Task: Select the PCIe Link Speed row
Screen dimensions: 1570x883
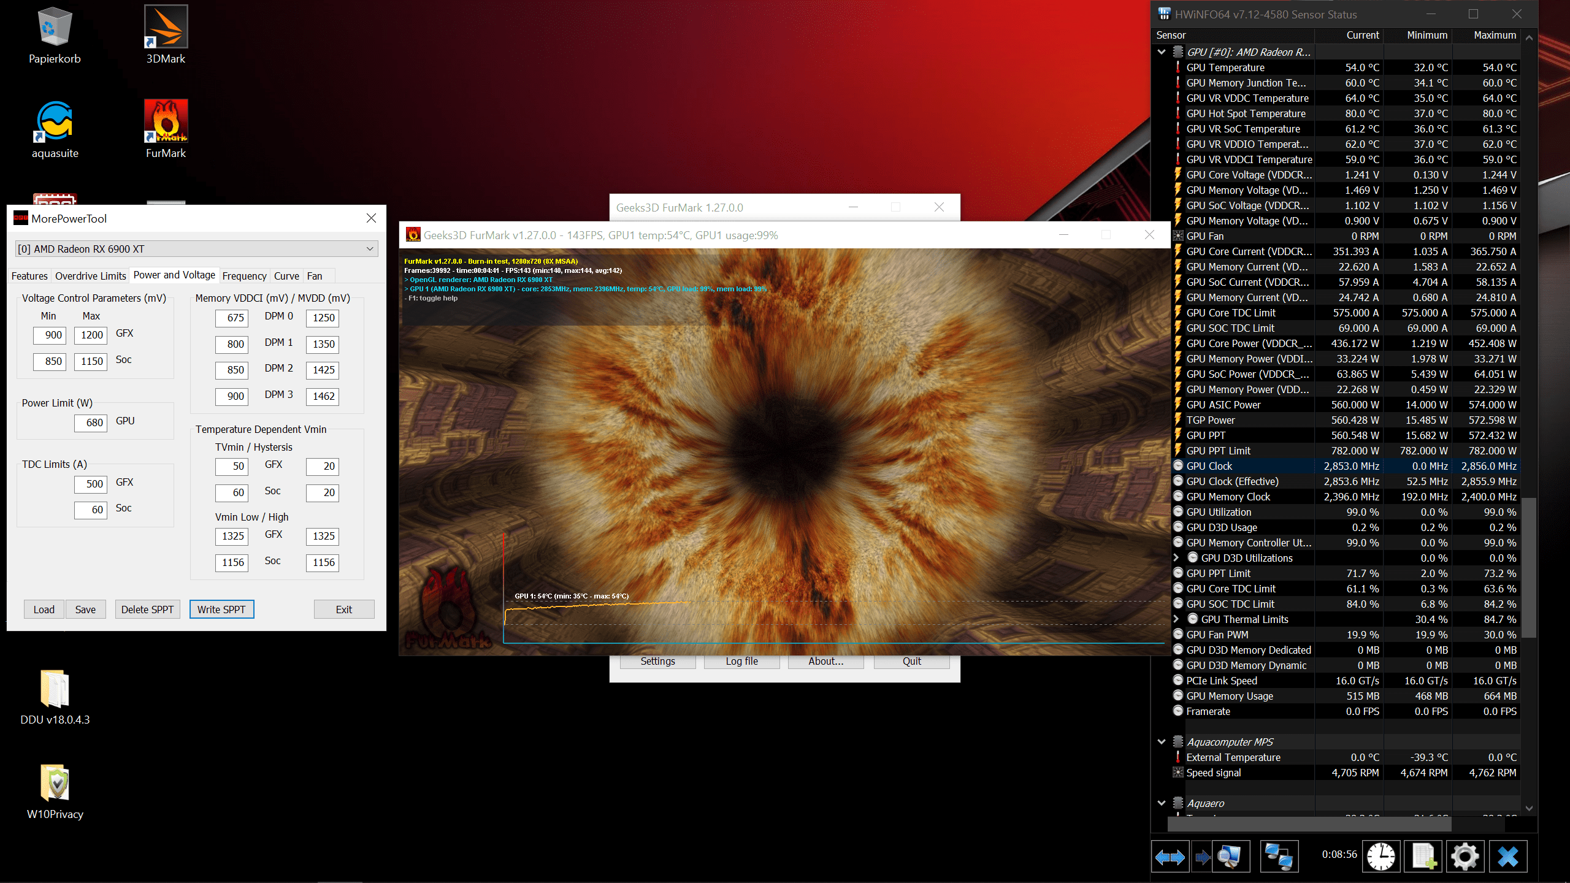Action: 1346,681
